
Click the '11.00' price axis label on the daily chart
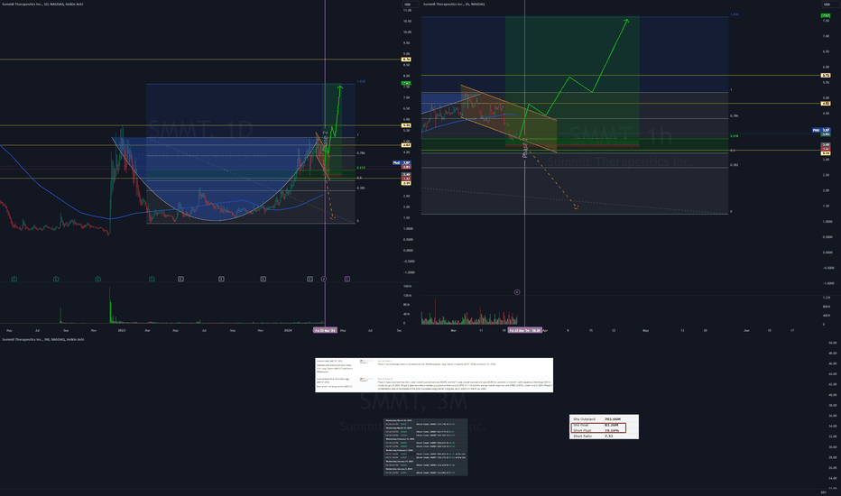click(x=407, y=10)
